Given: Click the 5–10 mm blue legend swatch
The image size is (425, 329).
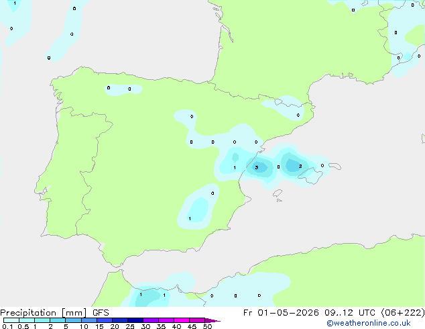Looking at the screenshot, I should pyautogui.click(x=73, y=320).
